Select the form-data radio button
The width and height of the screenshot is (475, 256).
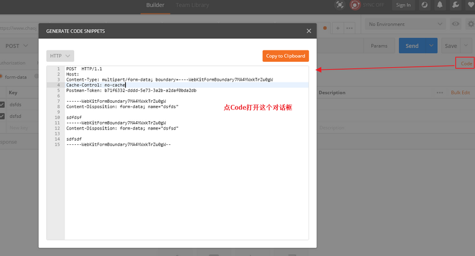(x=1, y=77)
